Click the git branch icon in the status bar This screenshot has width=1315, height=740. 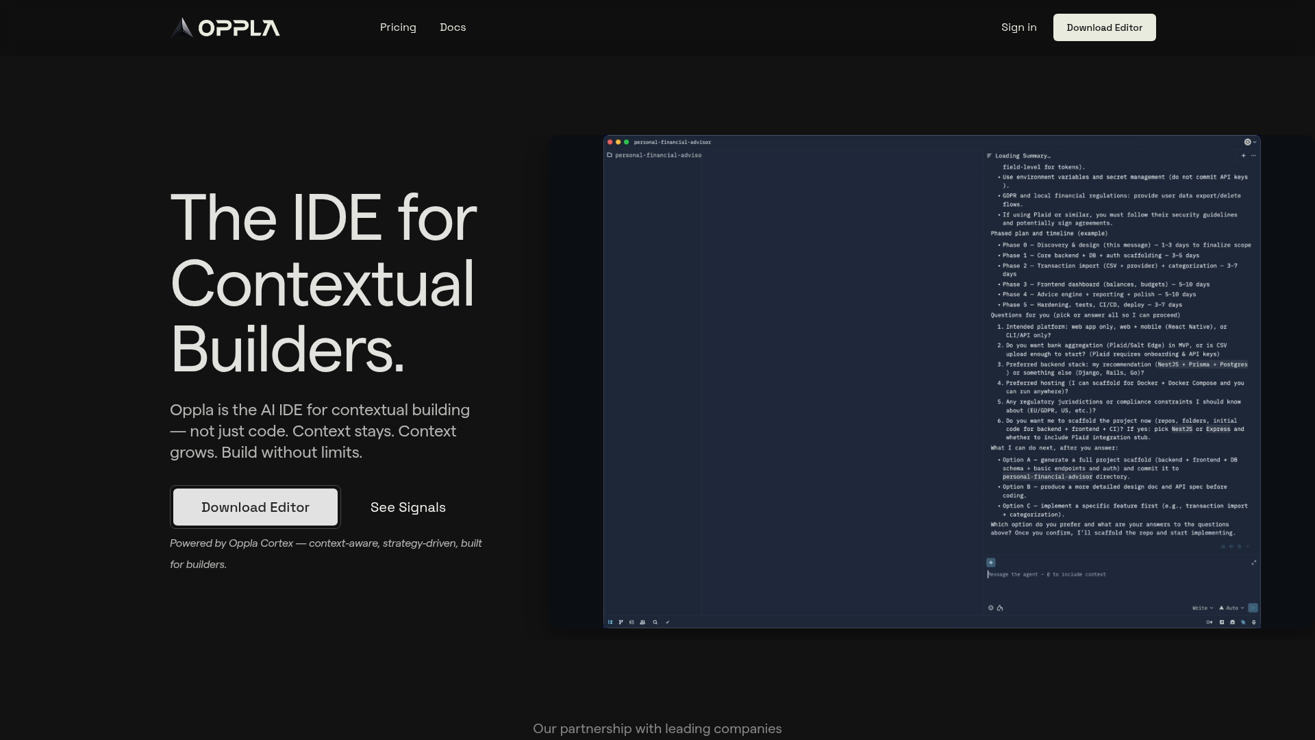point(621,622)
